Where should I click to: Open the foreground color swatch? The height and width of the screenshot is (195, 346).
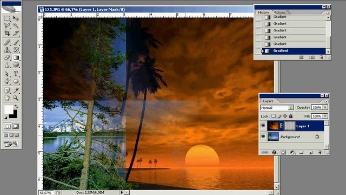click(x=9, y=109)
